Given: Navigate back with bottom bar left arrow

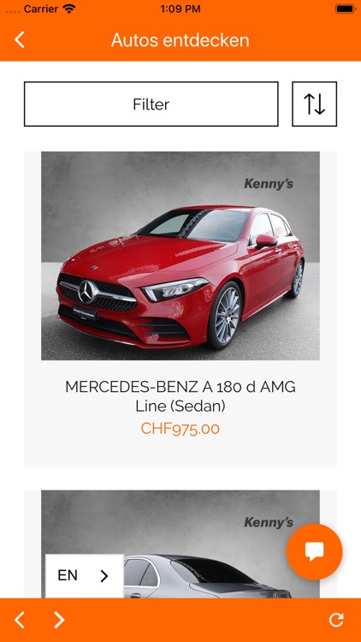Looking at the screenshot, I should coord(19,620).
